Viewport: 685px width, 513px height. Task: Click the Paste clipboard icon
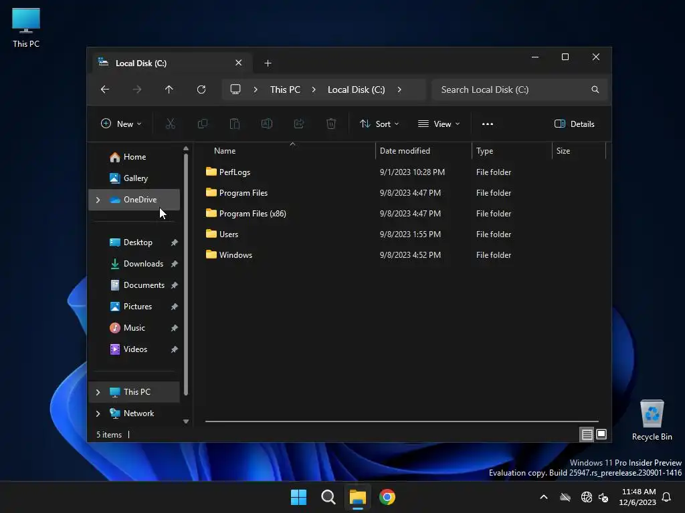pyautogui.click(x=235, y=124)
